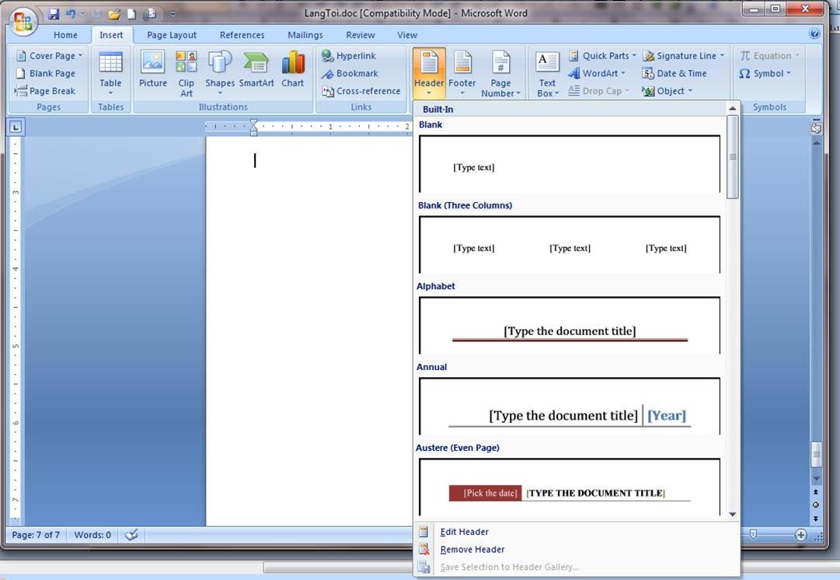840x580 pixels.
Task: Add a Signature Line
Action: (684, 56)
